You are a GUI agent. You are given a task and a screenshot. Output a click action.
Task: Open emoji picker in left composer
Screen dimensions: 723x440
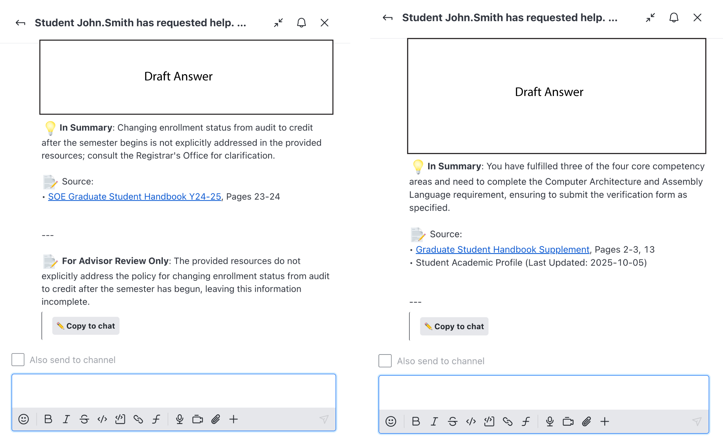tap(23, 419)
